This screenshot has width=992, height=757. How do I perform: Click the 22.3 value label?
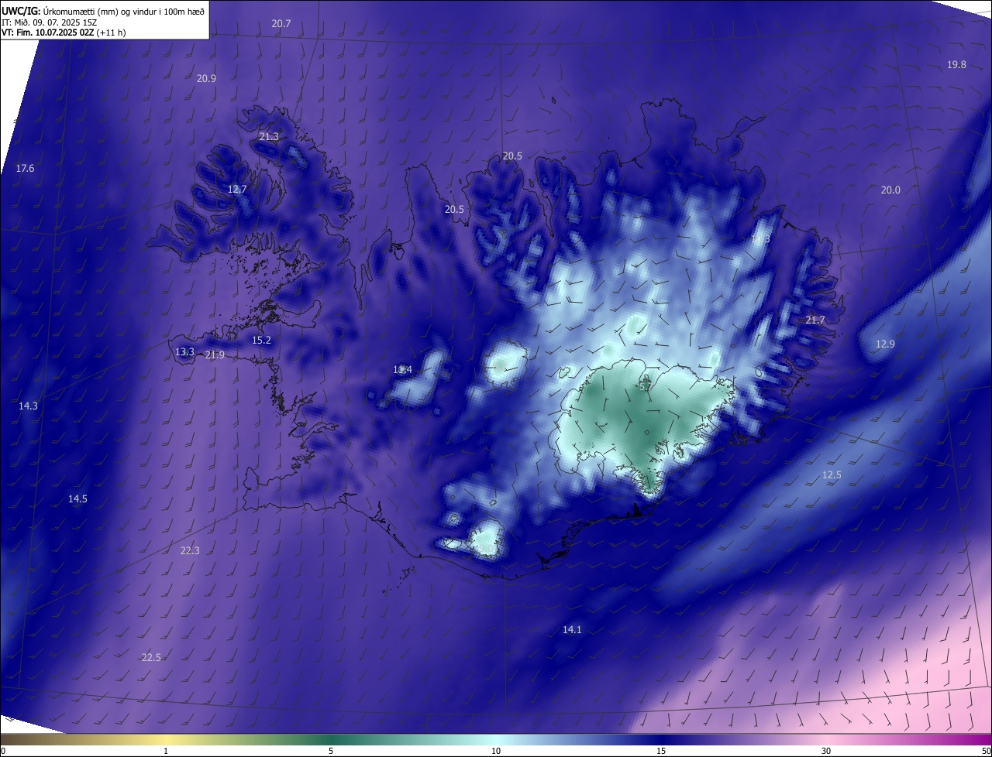point(190,551)
